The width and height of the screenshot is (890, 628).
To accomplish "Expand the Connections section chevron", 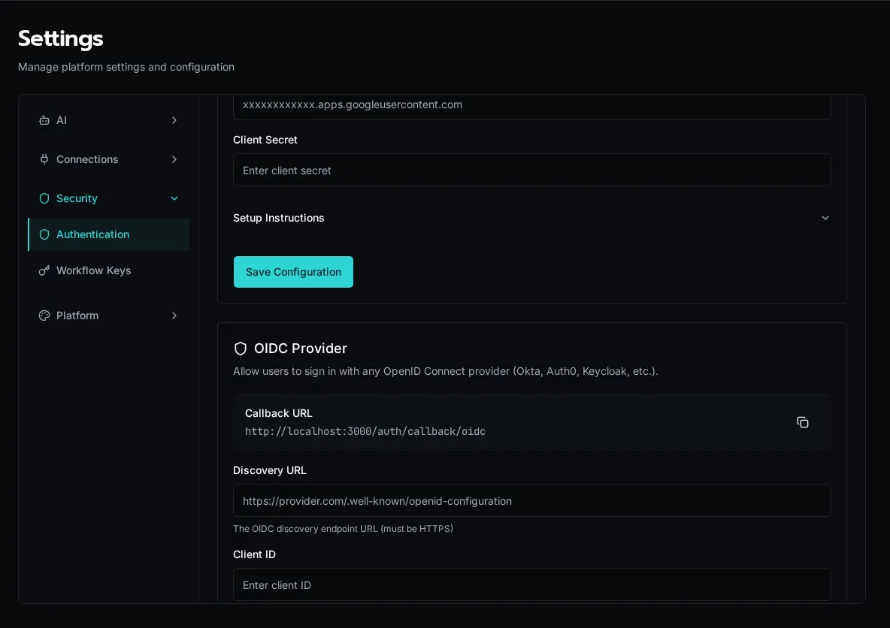I will tap(174, 159).
